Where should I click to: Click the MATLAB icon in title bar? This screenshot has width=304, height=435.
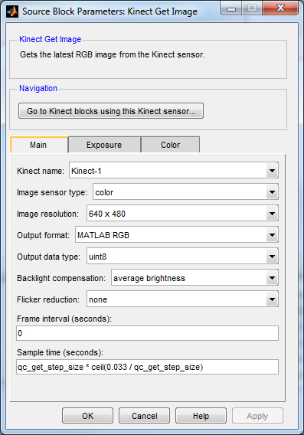12,11
